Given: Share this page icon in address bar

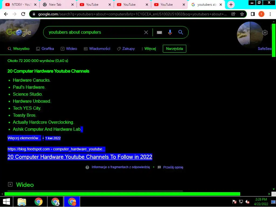Looking at the screenshot, I should pyautogui.click(x=233, y=14).
